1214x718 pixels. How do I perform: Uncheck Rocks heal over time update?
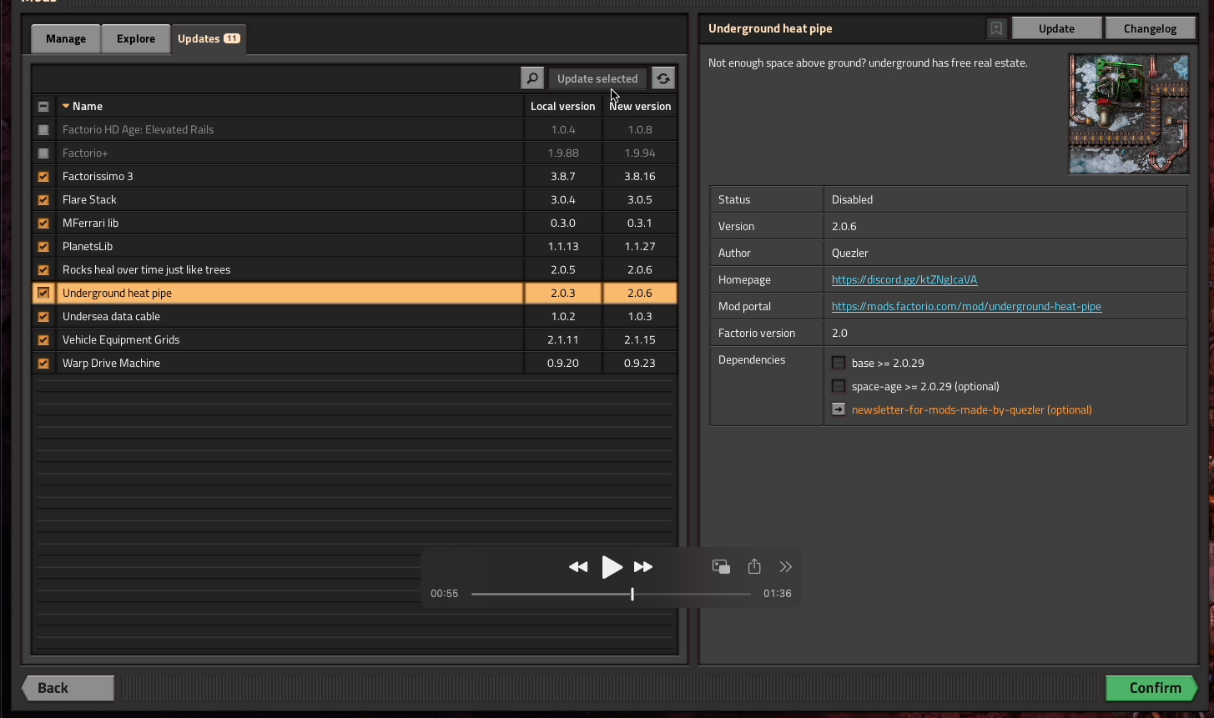tap(43, 269)
